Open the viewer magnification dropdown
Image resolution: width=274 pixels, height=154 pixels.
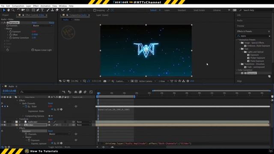coord(76,81)
